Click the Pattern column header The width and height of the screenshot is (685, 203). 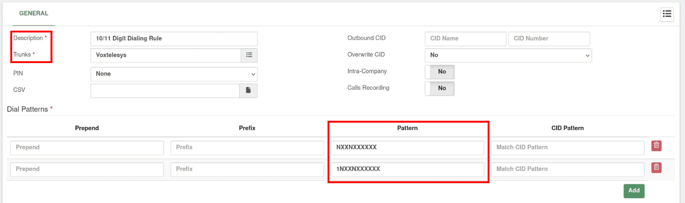click(407, 128)
